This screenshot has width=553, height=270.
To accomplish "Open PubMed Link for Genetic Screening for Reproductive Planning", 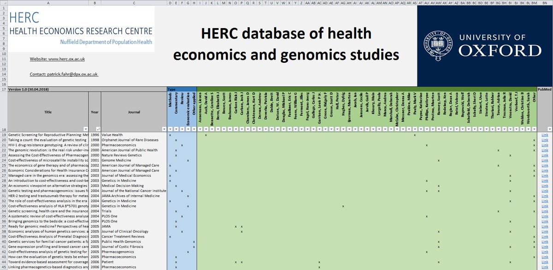I will tap(545, 135).
